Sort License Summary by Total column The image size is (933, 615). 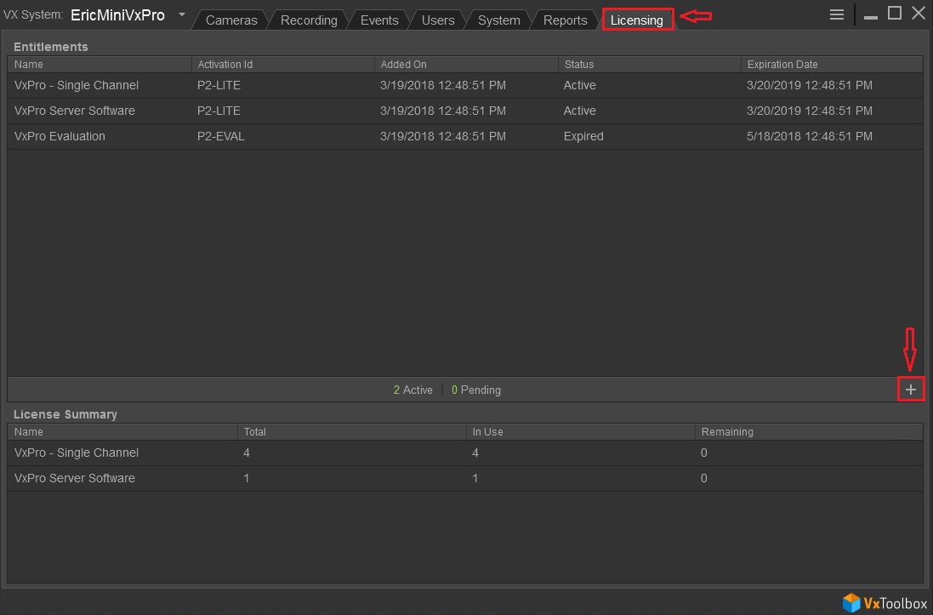tap(351, 431)
